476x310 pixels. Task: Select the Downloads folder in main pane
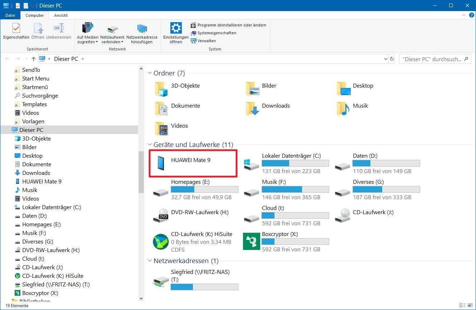[268, 109]
